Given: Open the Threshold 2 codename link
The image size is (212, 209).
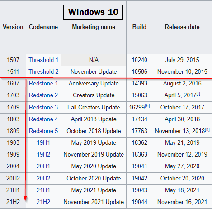Looking at the screenshot, I should [43, 71].
